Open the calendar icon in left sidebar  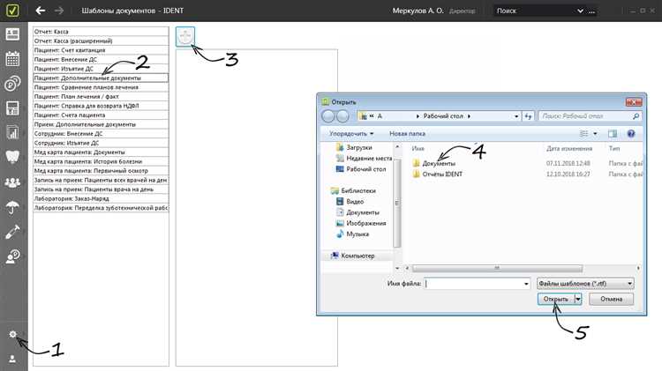point(13,59)
